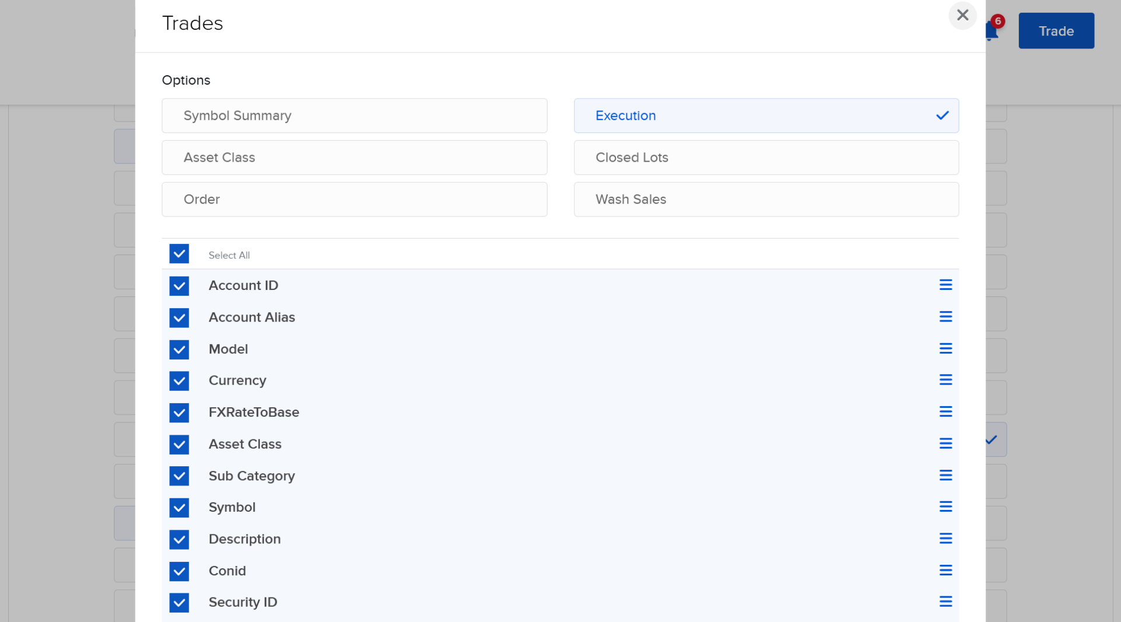Click the reorder icon next to Description
This screenshot has width=1121, height=622.
[x=946, y=539]
